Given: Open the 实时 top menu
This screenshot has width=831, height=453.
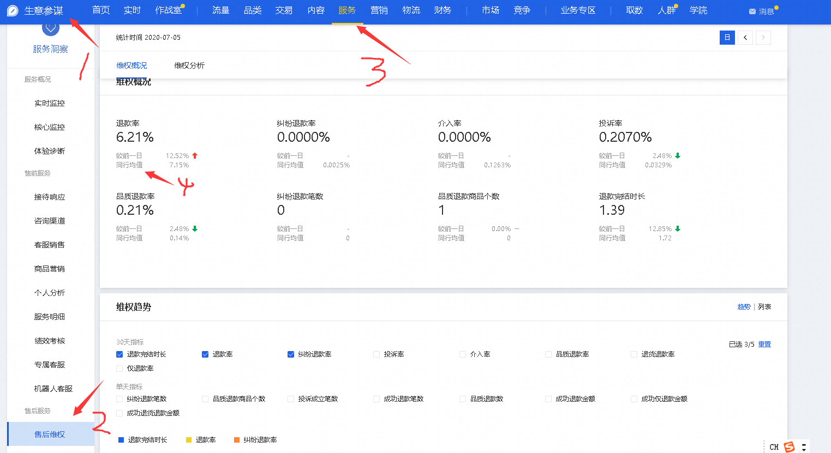Looking at the screenshot, I should click(132, 10).
